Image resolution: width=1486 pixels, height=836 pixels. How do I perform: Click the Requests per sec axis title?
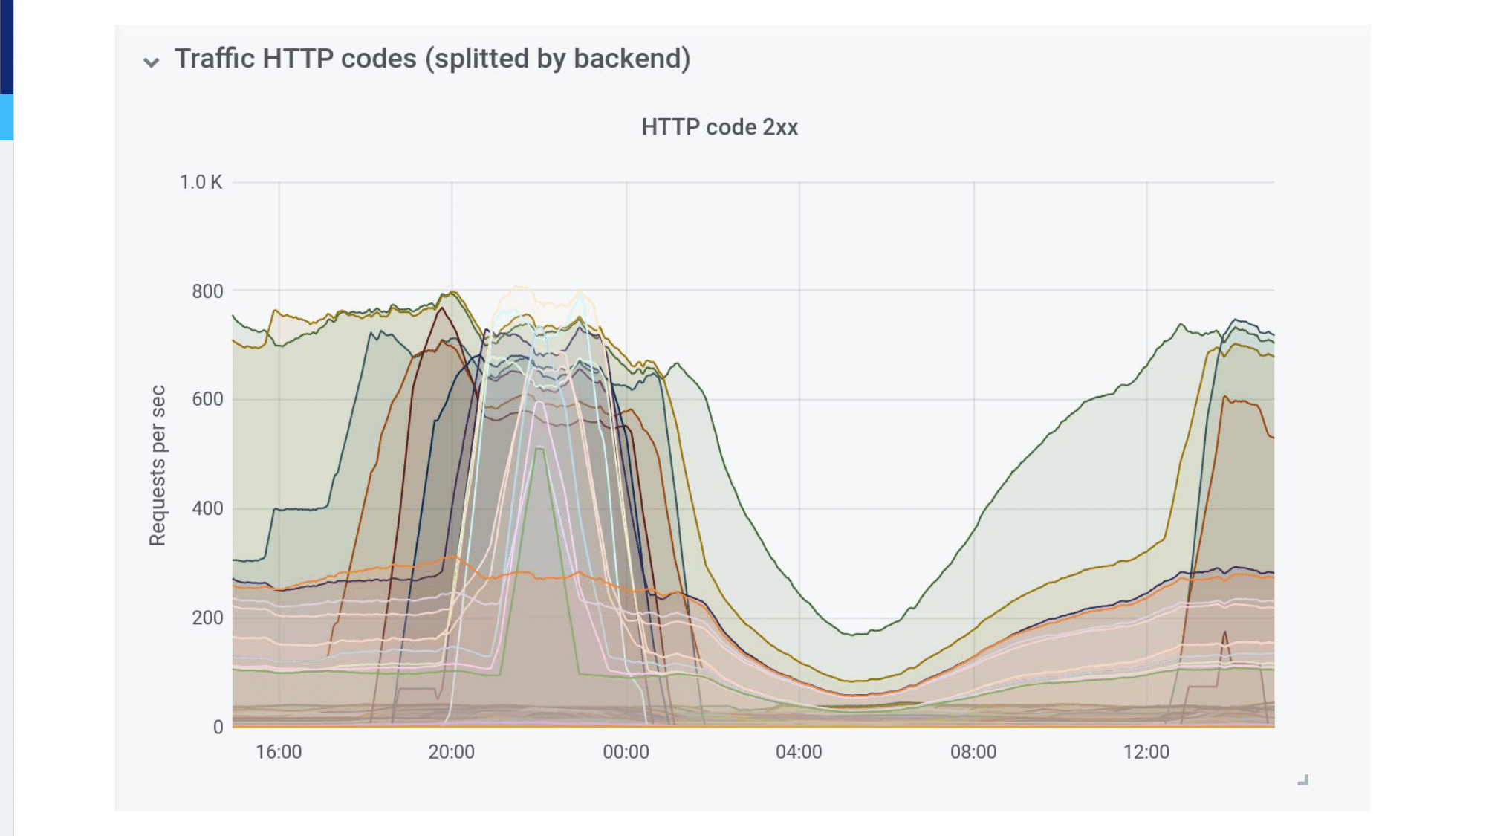point(158,466)
